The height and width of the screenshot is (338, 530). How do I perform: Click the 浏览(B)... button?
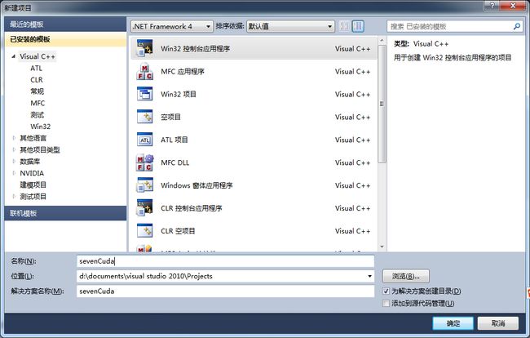click(406, 276)
